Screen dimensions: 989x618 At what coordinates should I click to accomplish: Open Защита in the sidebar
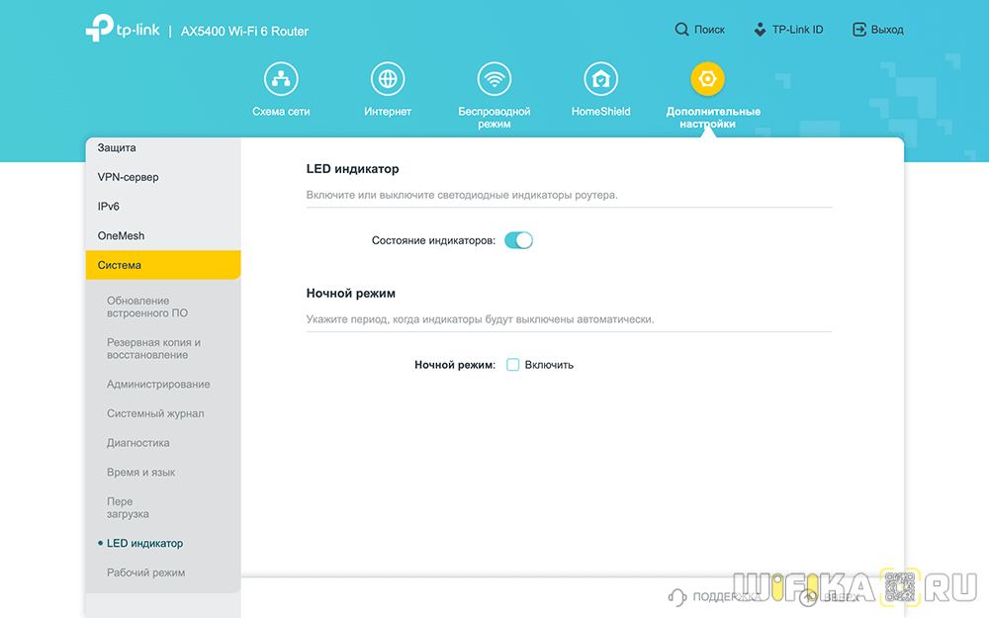pos(163,147)
